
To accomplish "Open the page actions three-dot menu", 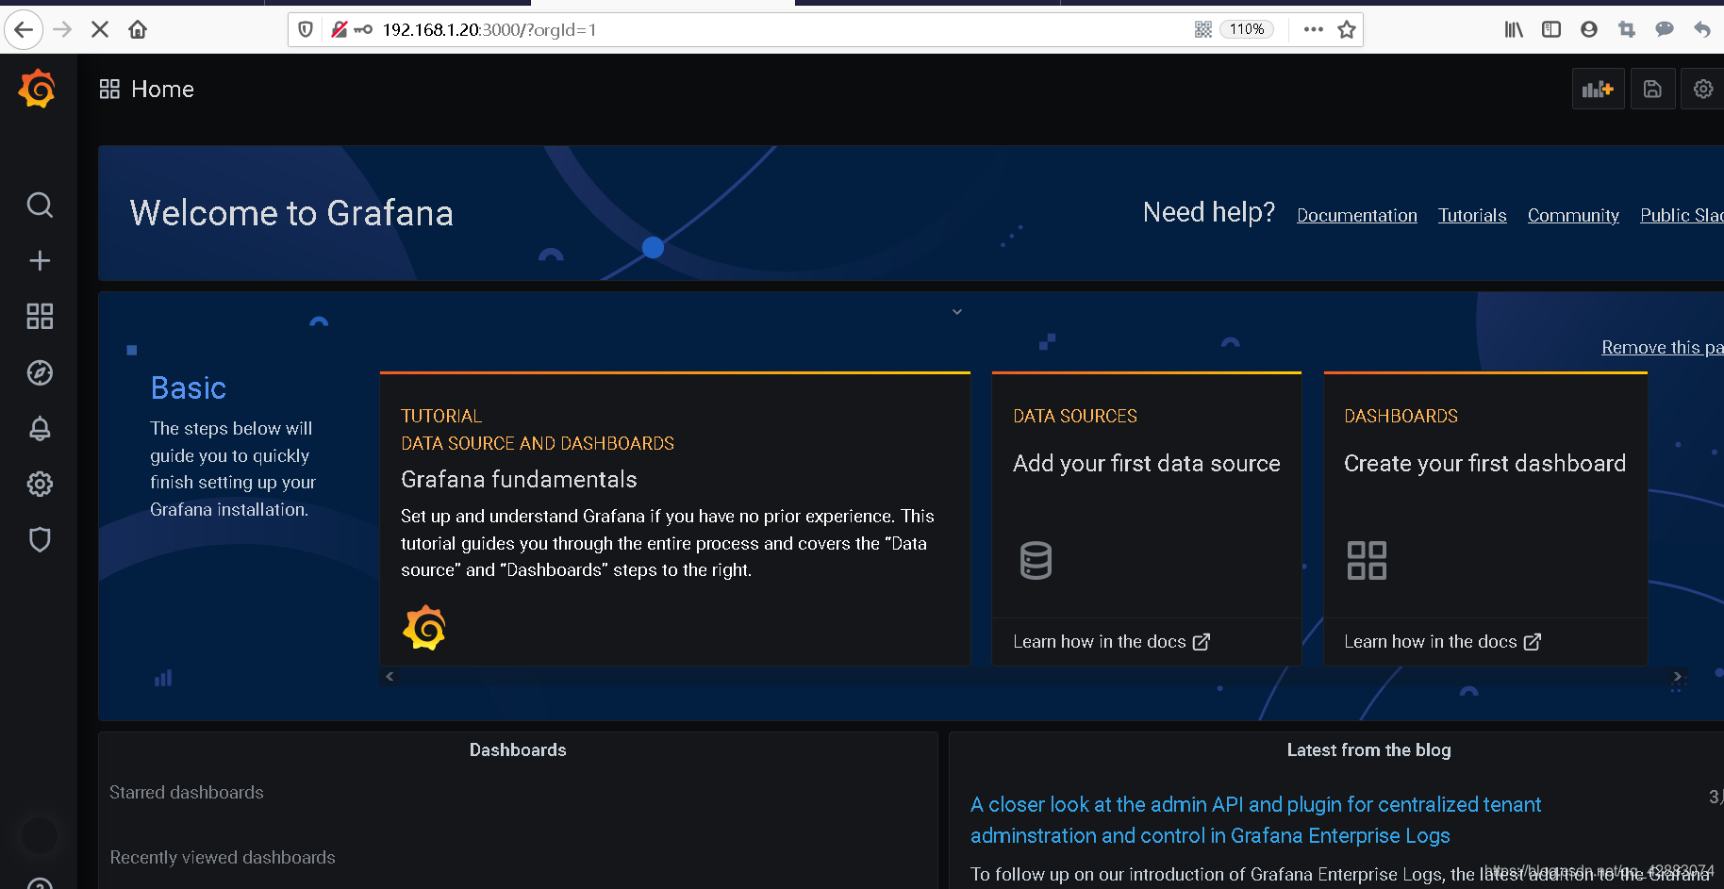I will (x=1314, y=29).
